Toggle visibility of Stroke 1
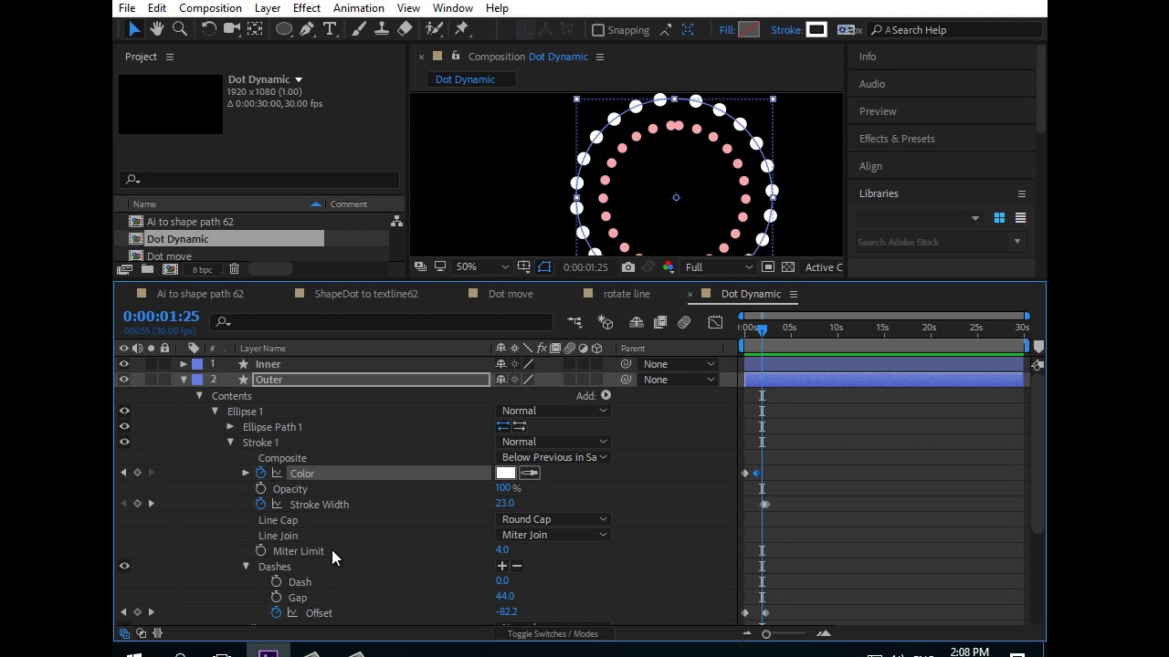 [x=124, y=442]
